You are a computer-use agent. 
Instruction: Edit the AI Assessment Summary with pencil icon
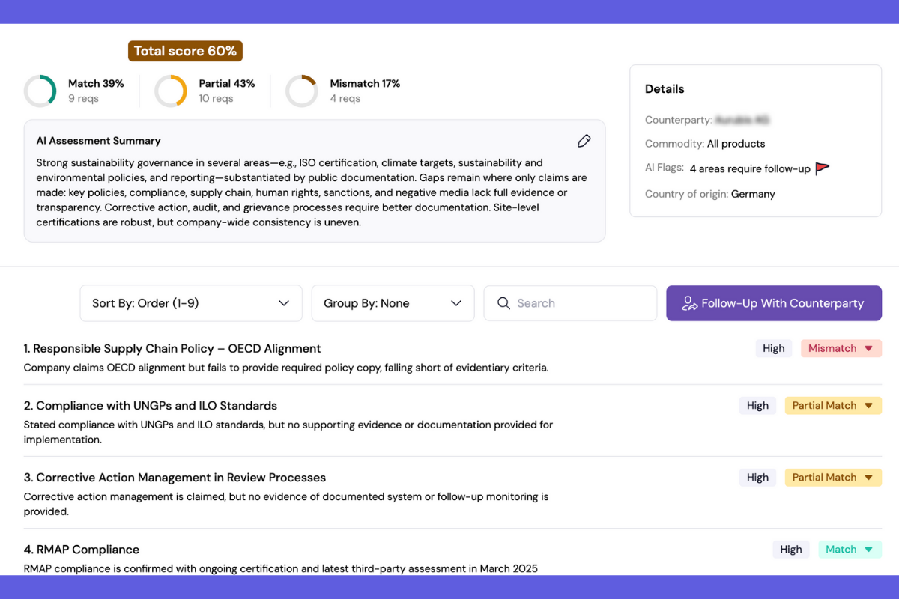coord(584,141)
